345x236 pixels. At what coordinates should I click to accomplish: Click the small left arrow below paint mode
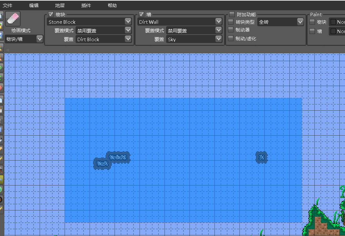point(7,50)
